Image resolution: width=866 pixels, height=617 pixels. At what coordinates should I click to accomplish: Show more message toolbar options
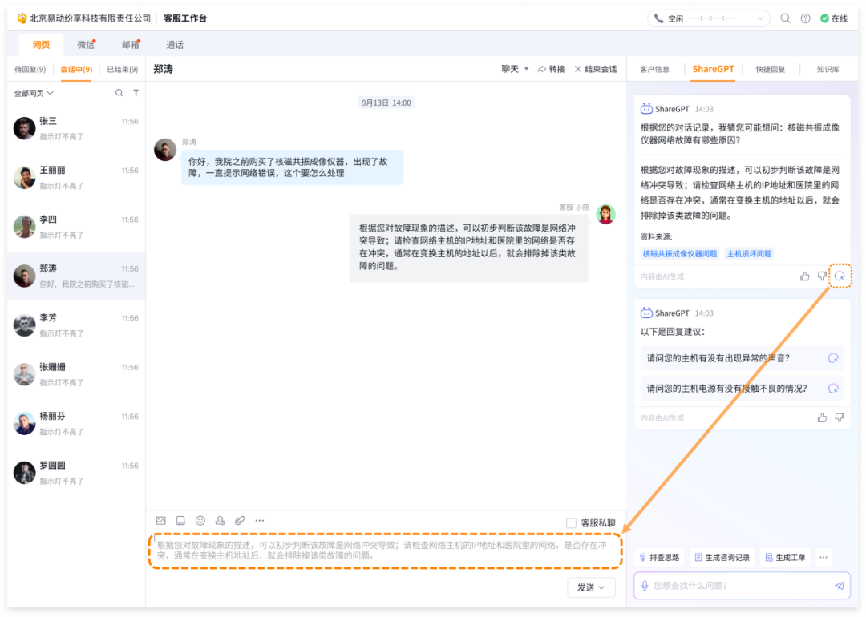click(260, 520)
